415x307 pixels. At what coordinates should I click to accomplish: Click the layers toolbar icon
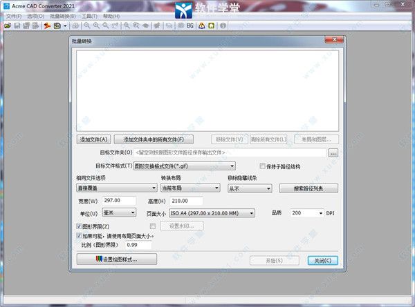169,26
